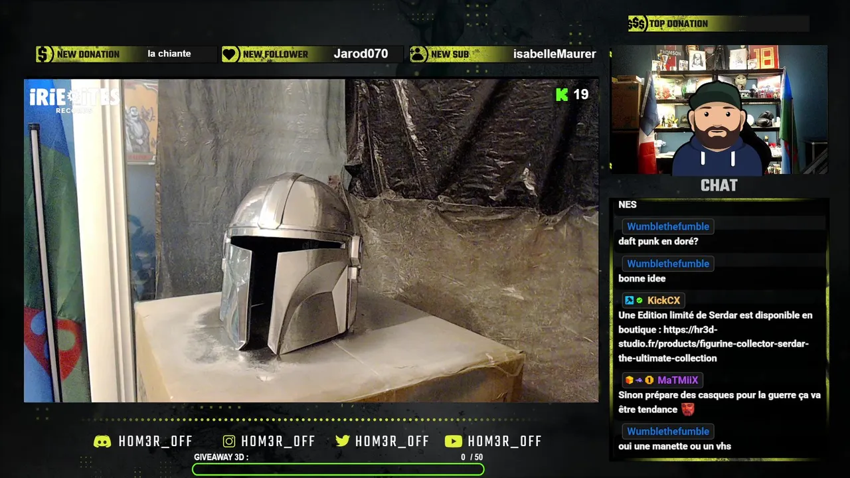850x478 pixels.
Task: Click the 'bonne idee' chat message
Action: (x=641, y=279)
